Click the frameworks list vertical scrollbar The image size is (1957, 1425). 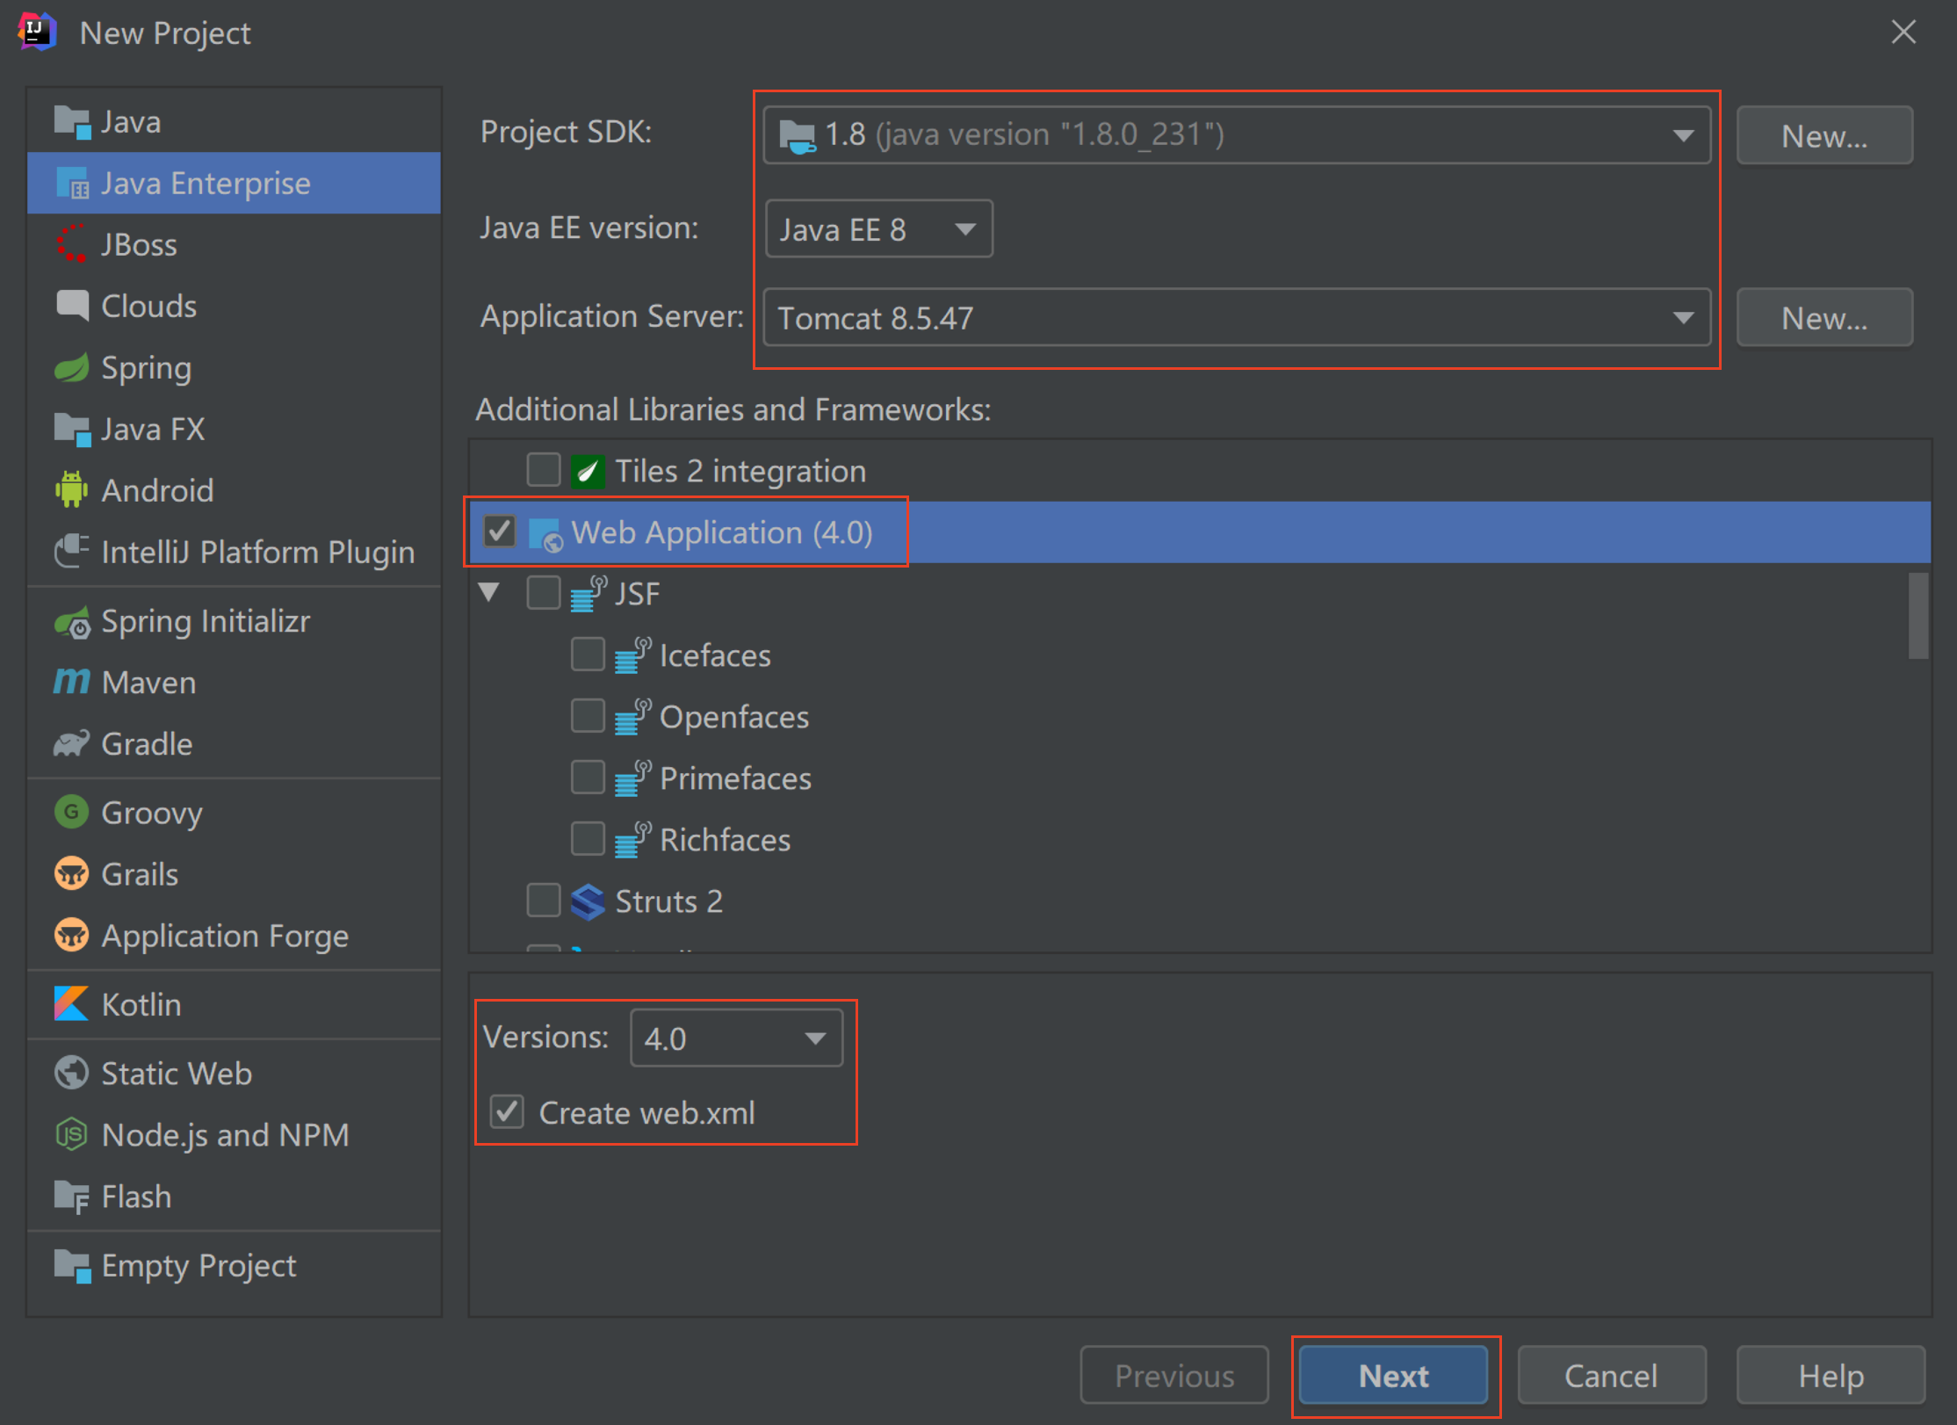(1918, 615)
